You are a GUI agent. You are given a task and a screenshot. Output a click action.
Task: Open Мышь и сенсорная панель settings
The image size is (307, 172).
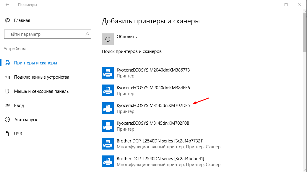point(41,91)
